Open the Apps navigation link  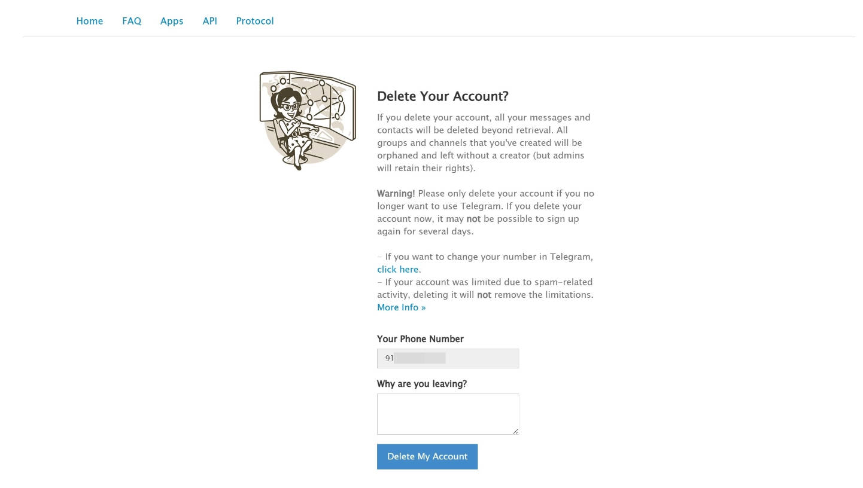pos(172,21)
